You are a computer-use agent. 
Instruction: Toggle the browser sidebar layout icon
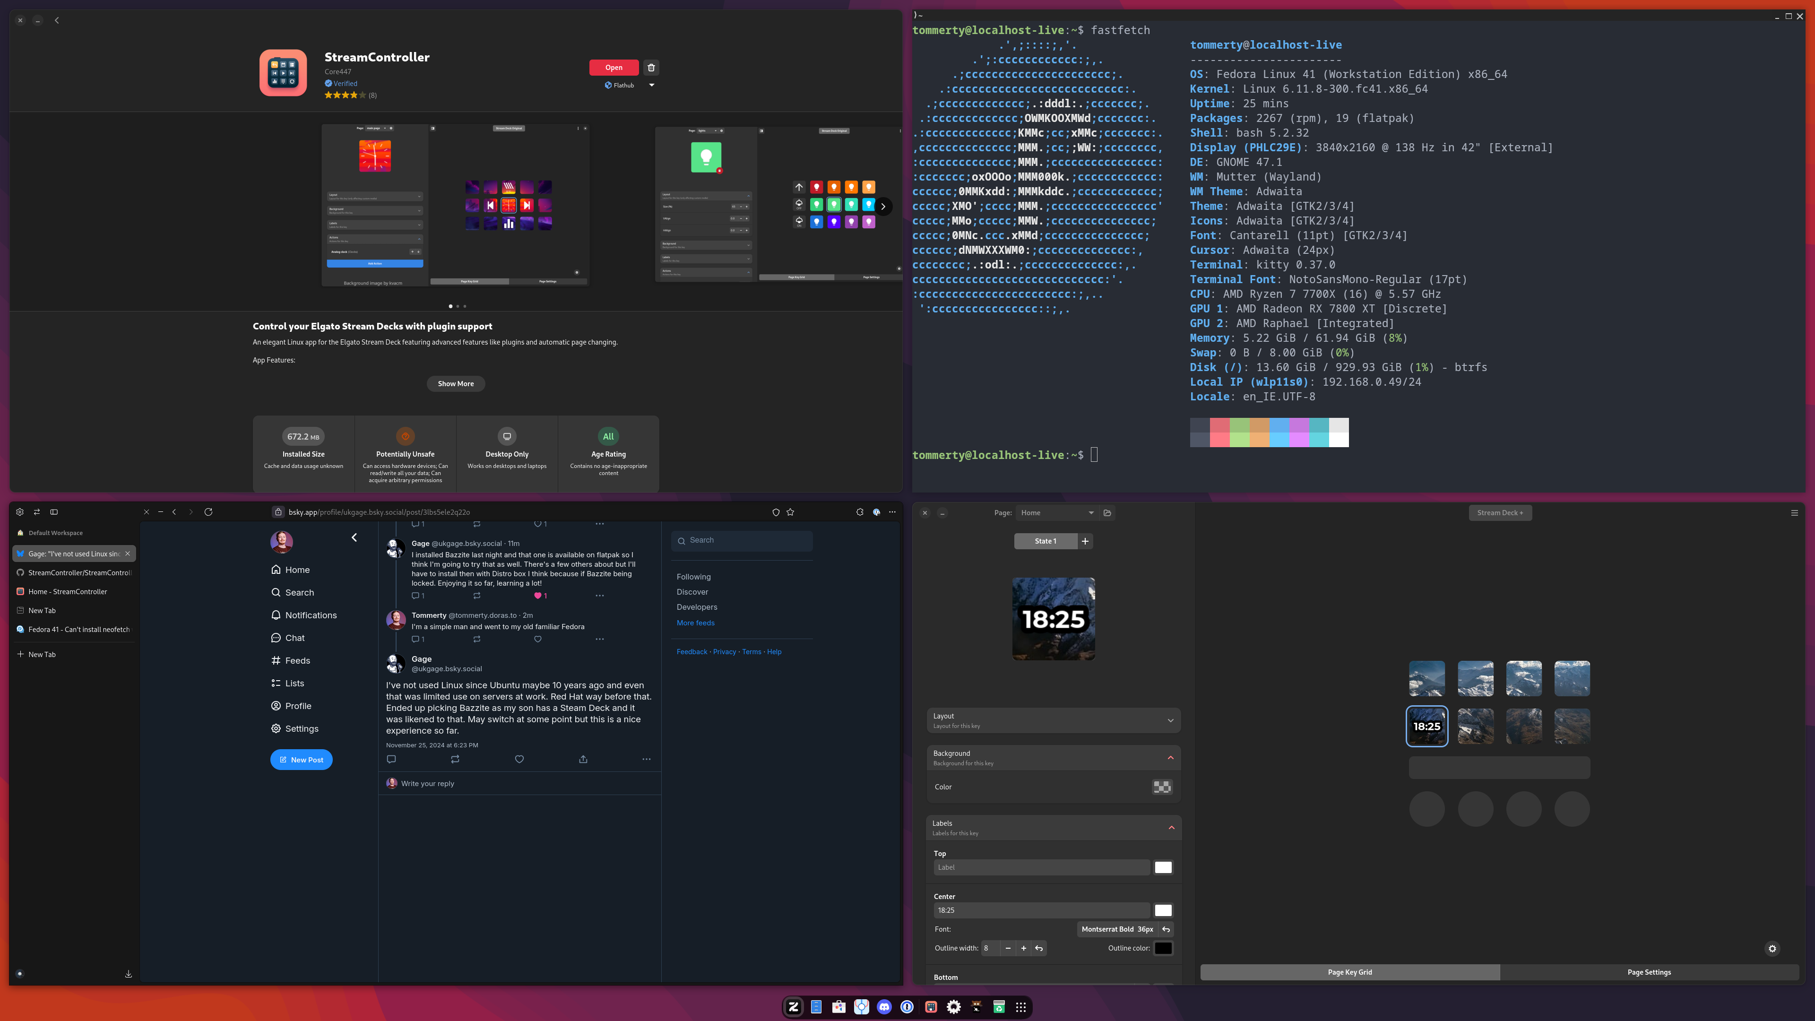tap(54, 512)
